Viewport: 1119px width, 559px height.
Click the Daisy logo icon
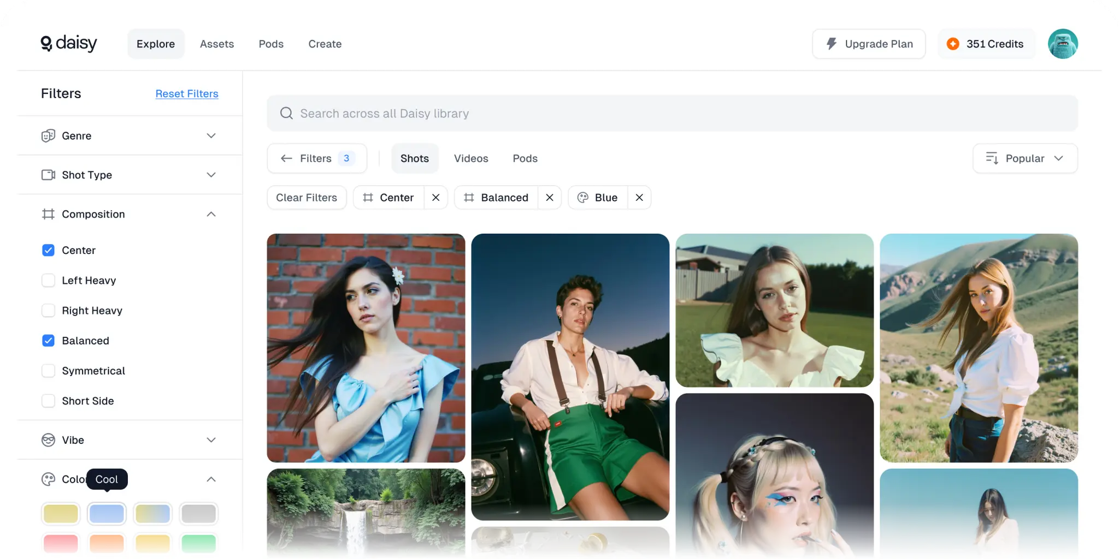(46, 44)
